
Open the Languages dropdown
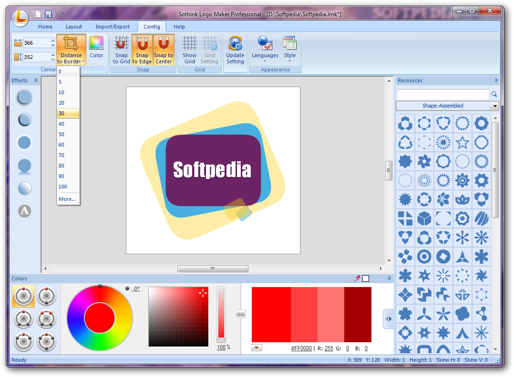click(x=265, y=50)
